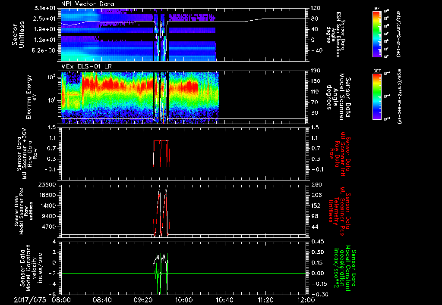Viewport: 442px width, 305px height.
Task: Click the Model Scanner Pos line plot
Action: [x=183, y=211]
